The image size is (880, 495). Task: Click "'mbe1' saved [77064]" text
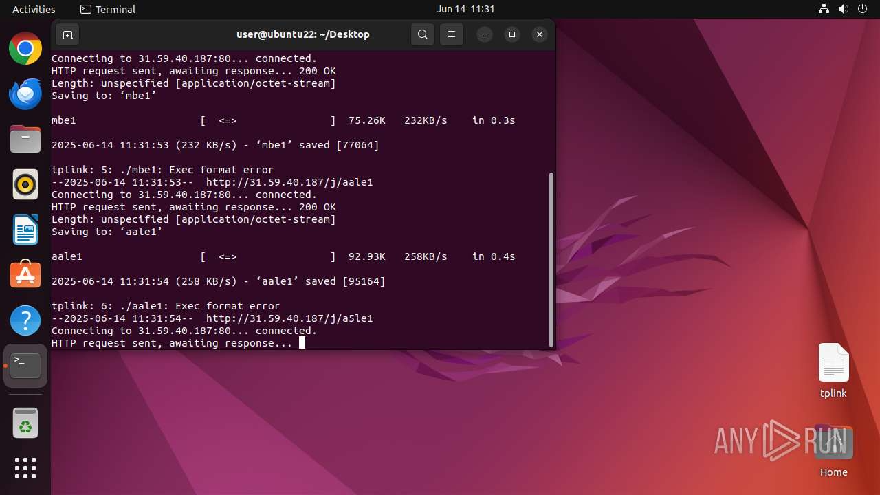(x=318, y=145)
